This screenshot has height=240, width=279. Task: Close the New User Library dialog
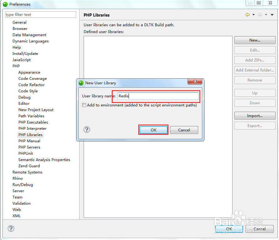click(195, 81)
